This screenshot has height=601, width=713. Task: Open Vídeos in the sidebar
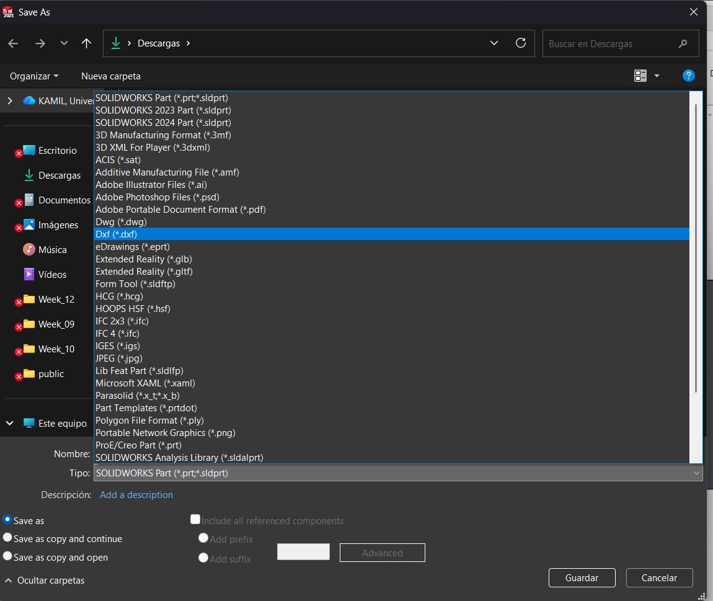click(x=45, y=274)
